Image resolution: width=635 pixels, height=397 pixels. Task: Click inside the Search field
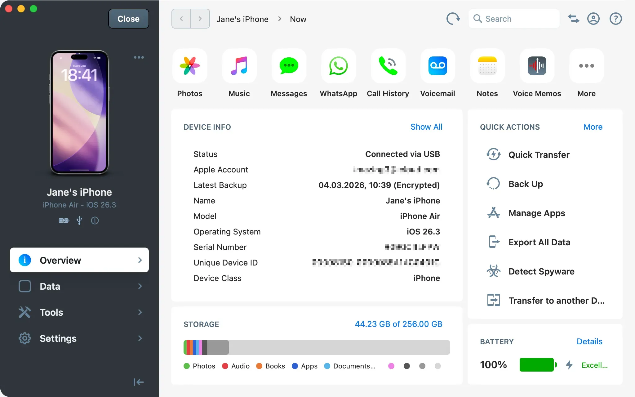click(x=513, y=19)
